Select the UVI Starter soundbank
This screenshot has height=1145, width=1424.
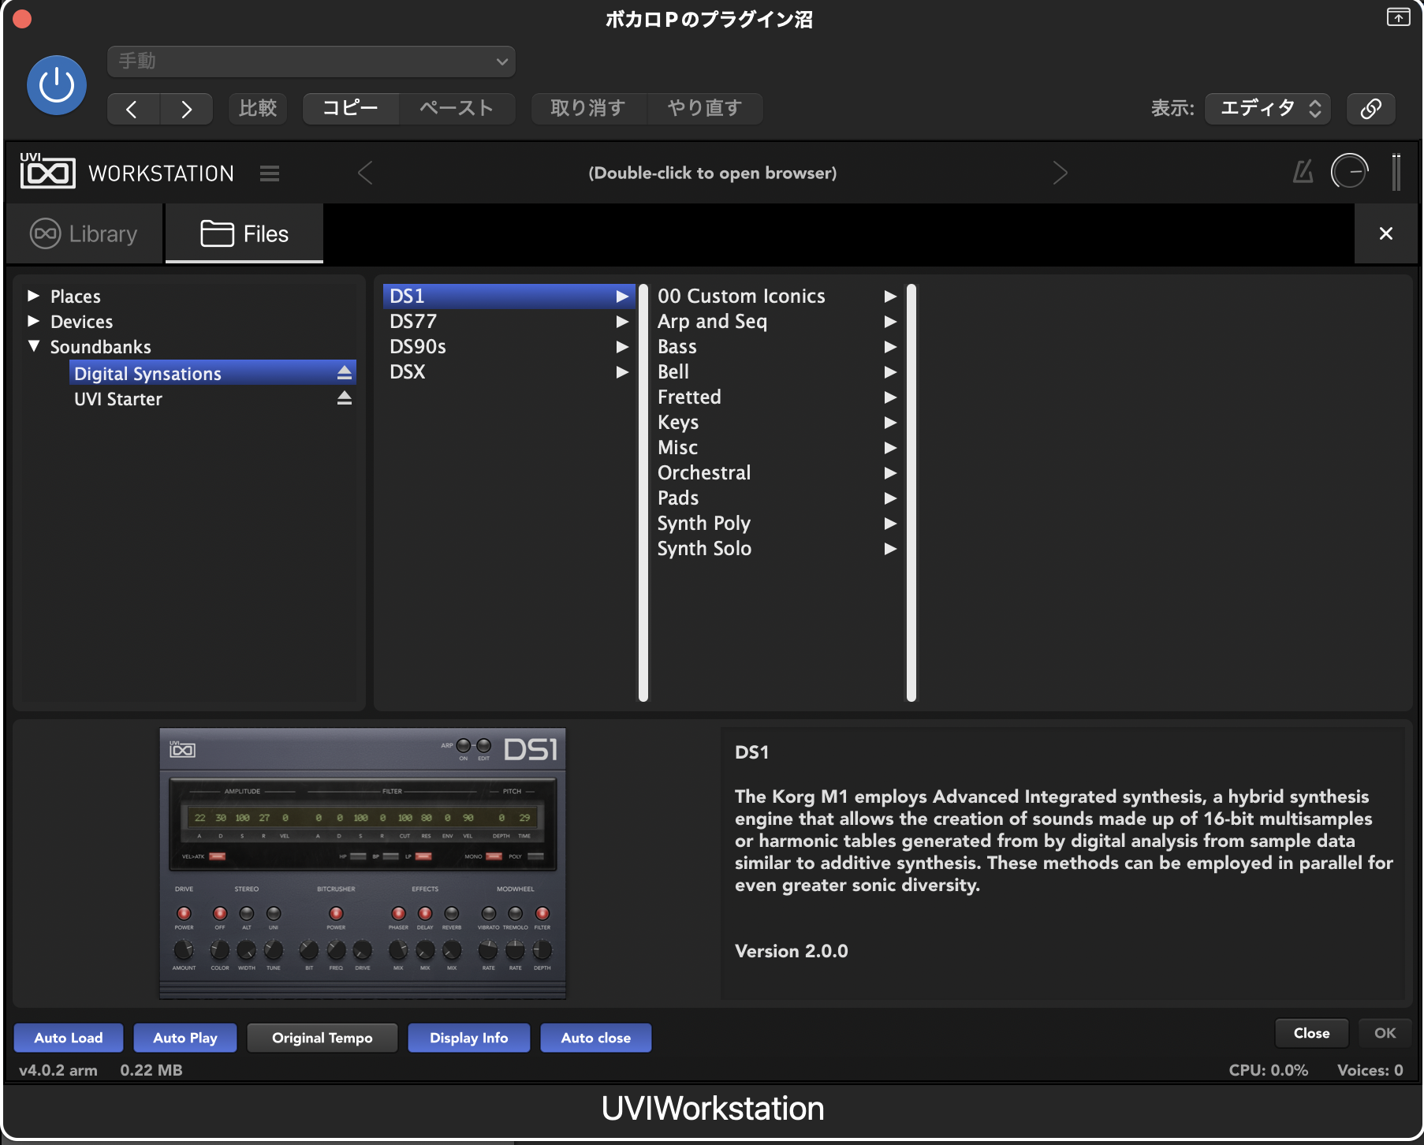pyautogui.click(x=213, y=399)
